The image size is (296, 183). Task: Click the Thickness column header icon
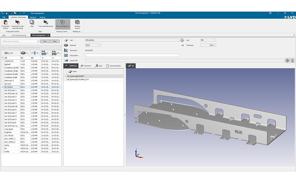33,53
